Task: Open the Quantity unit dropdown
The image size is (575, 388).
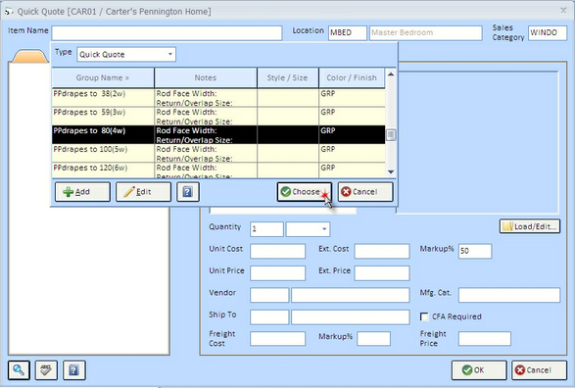Action: pyautogui.click(x=324, y=229)
